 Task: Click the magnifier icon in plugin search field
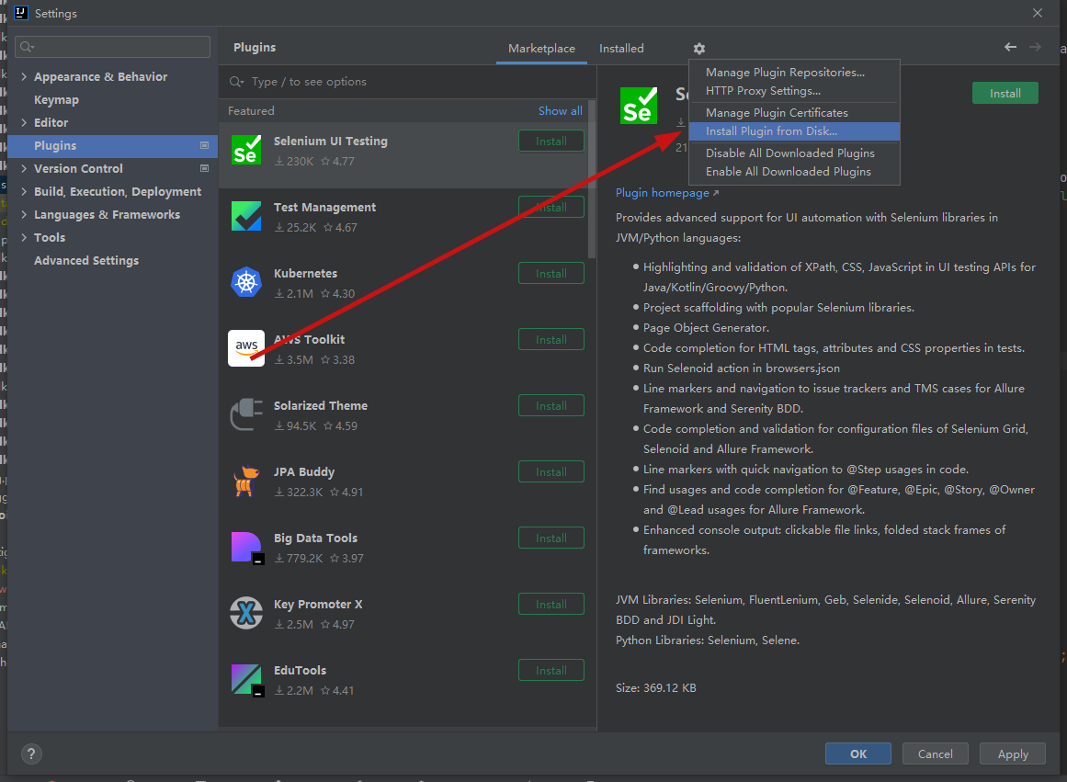point(236,82)
